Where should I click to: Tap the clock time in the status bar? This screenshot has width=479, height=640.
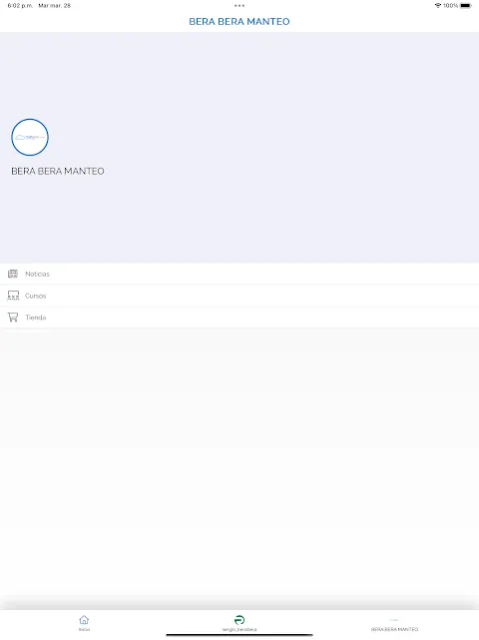(20, 6)
